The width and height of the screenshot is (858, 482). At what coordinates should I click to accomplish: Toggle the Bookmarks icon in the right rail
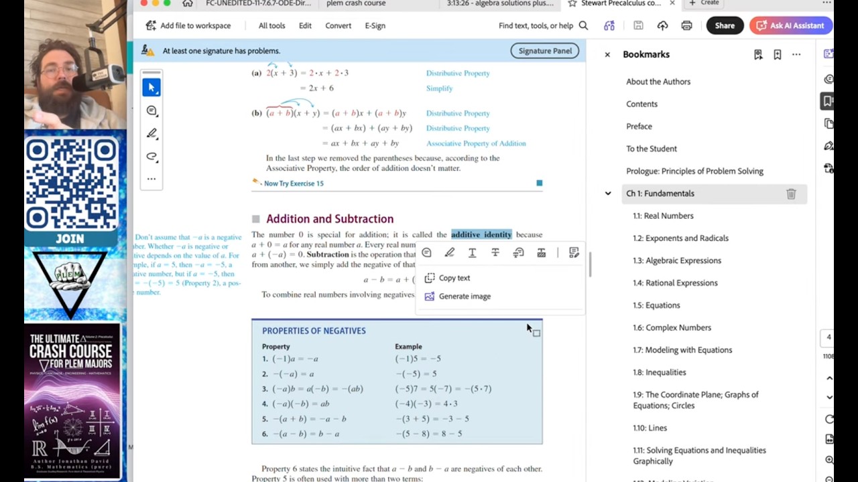(828, 101)
